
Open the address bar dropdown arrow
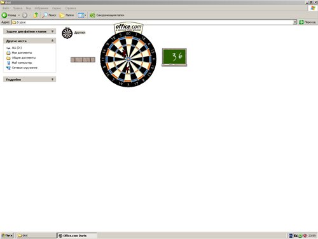[294, 22]
